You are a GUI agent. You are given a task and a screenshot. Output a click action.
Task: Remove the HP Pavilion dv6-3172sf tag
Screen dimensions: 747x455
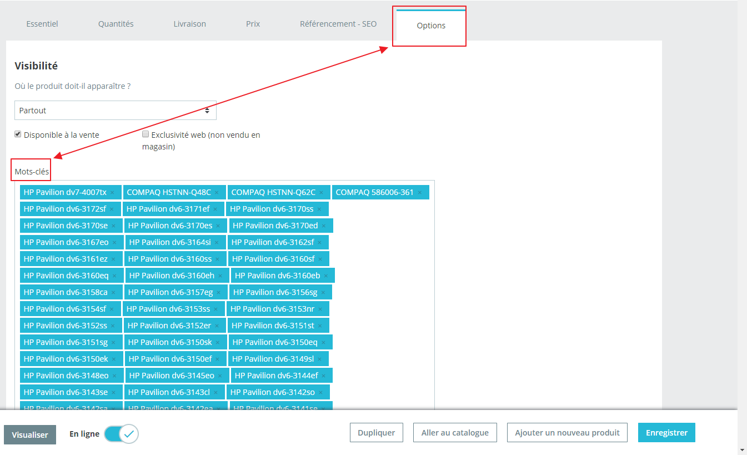click(x=112, y=209)
